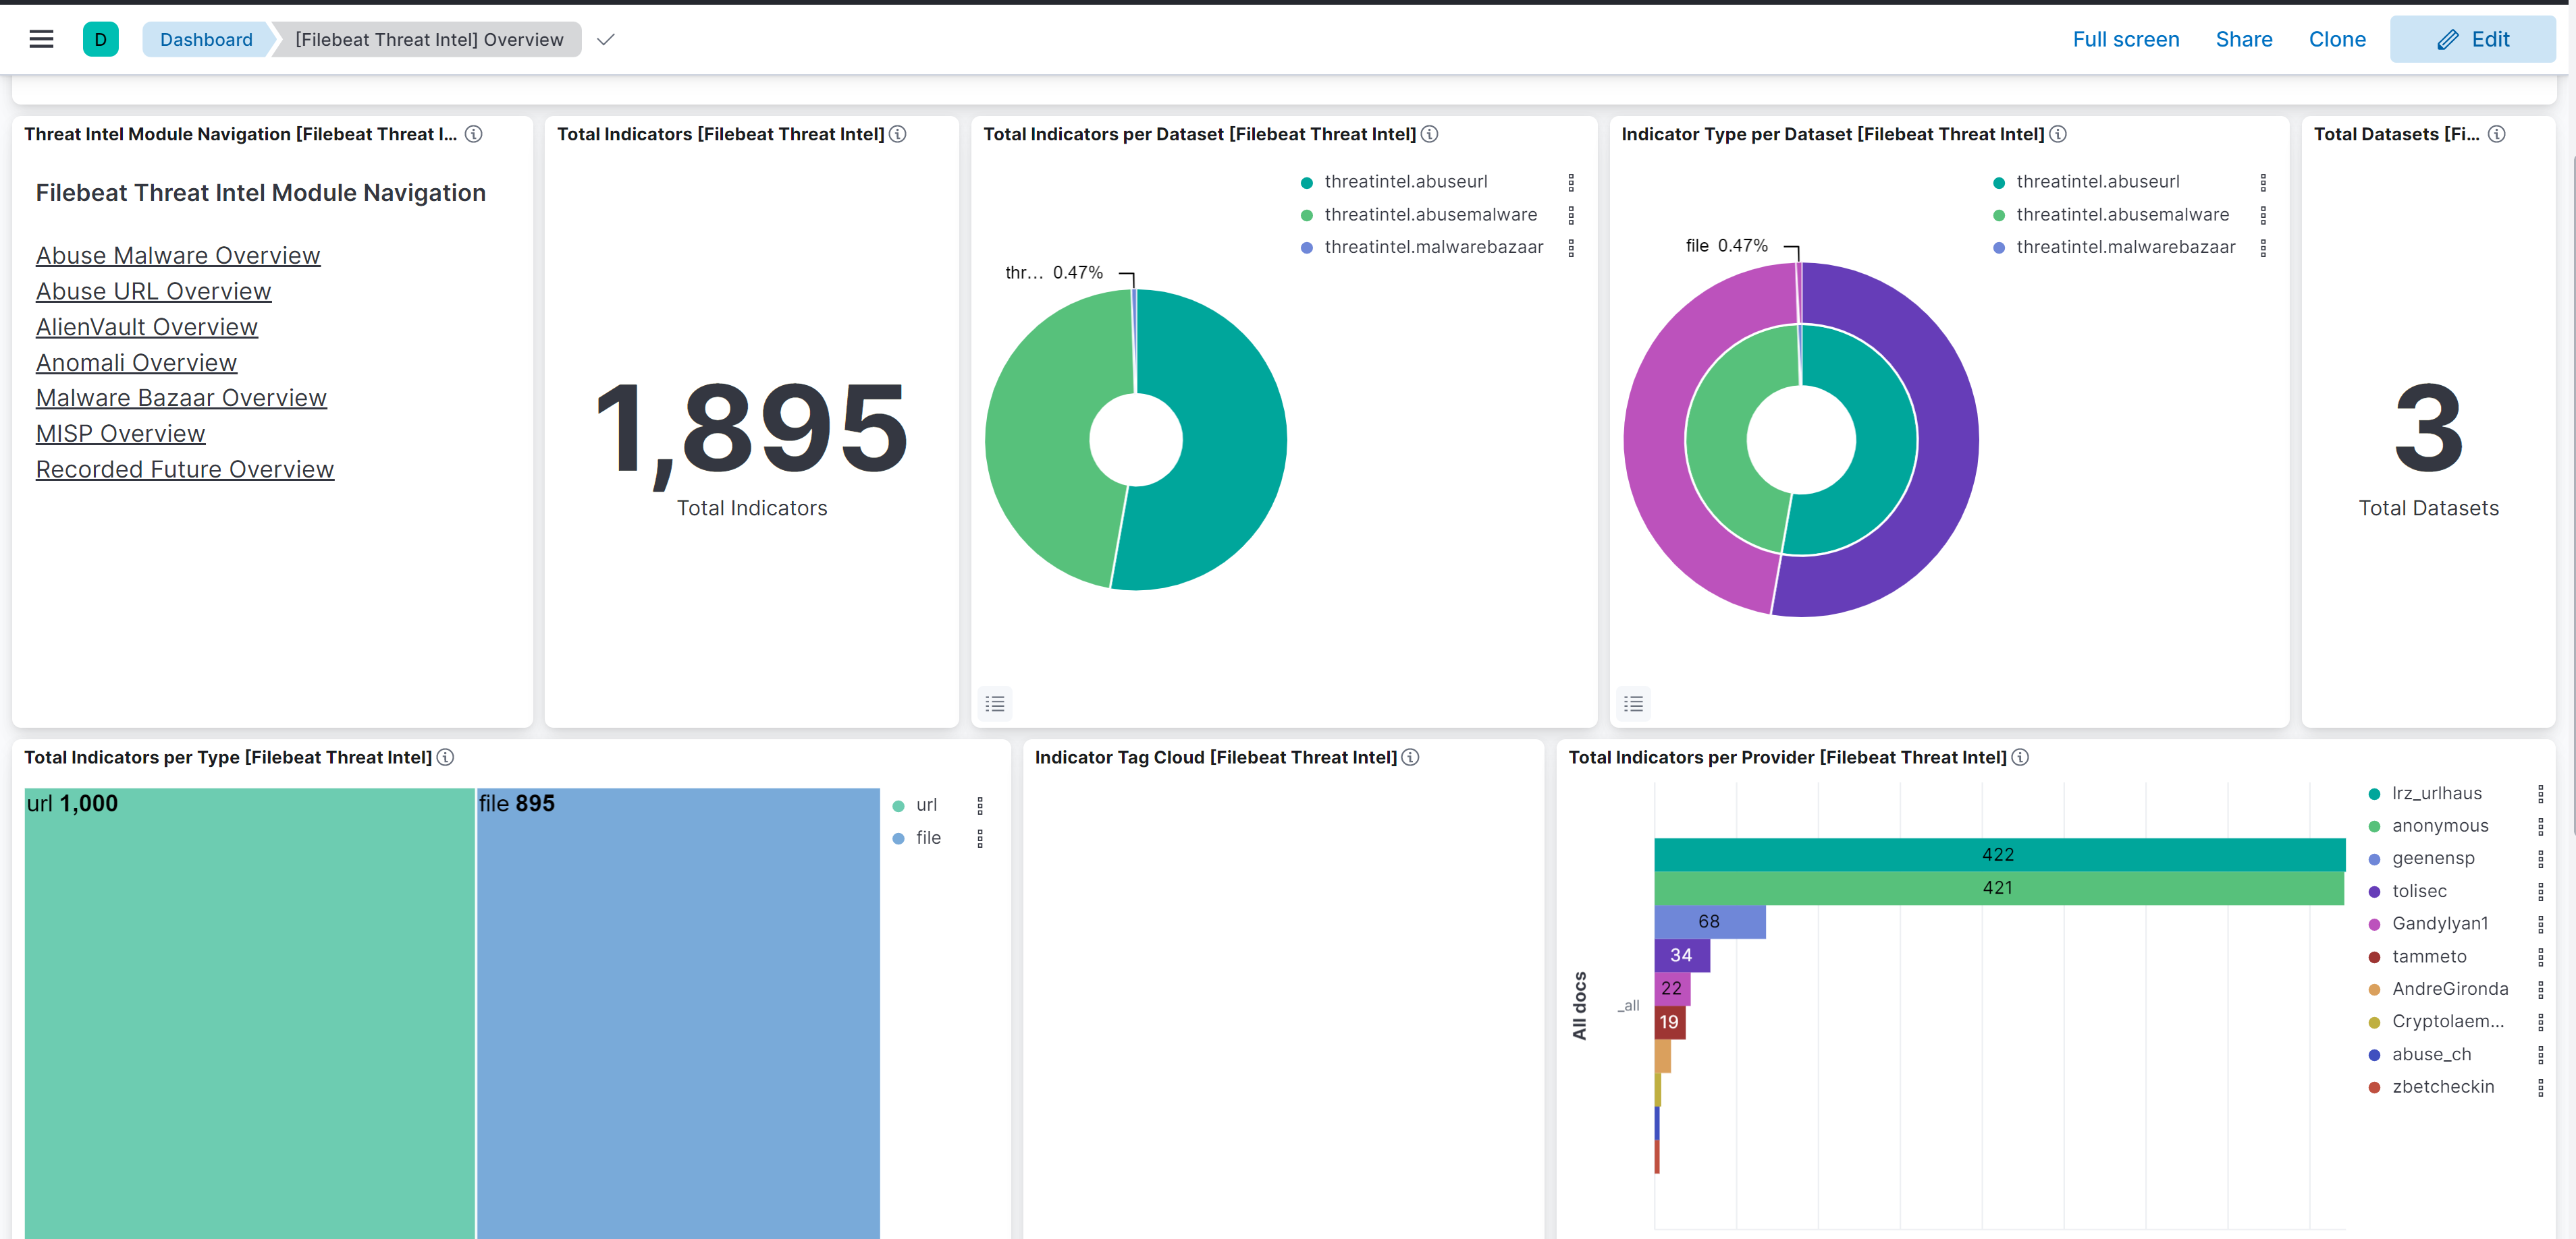Click info icon next to Indicator Tag Cloud title
The image size is (2576, 1239).
tap(1410, 757)
